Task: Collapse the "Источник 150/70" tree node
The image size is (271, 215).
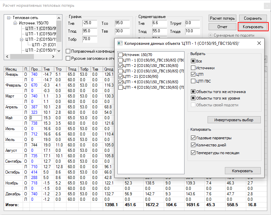Action: pyautogui.click(x=15, y=23)
